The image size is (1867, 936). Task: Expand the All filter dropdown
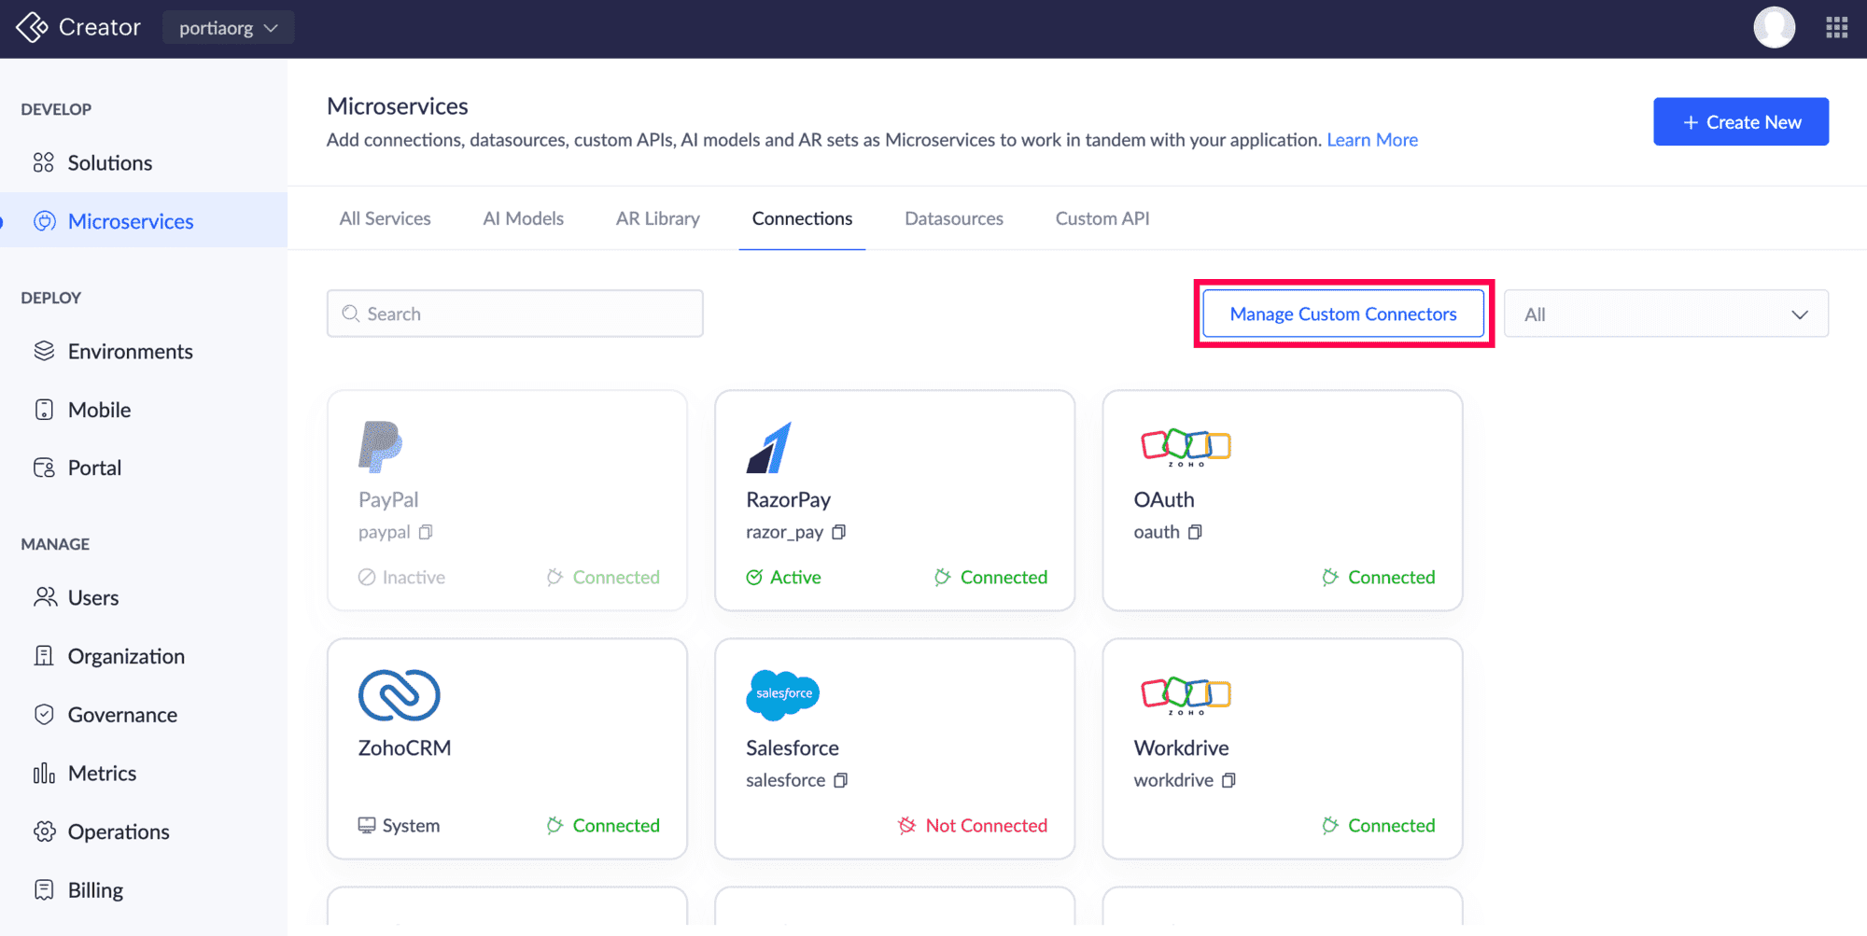pyautogui.click(x=1665, y=314)
